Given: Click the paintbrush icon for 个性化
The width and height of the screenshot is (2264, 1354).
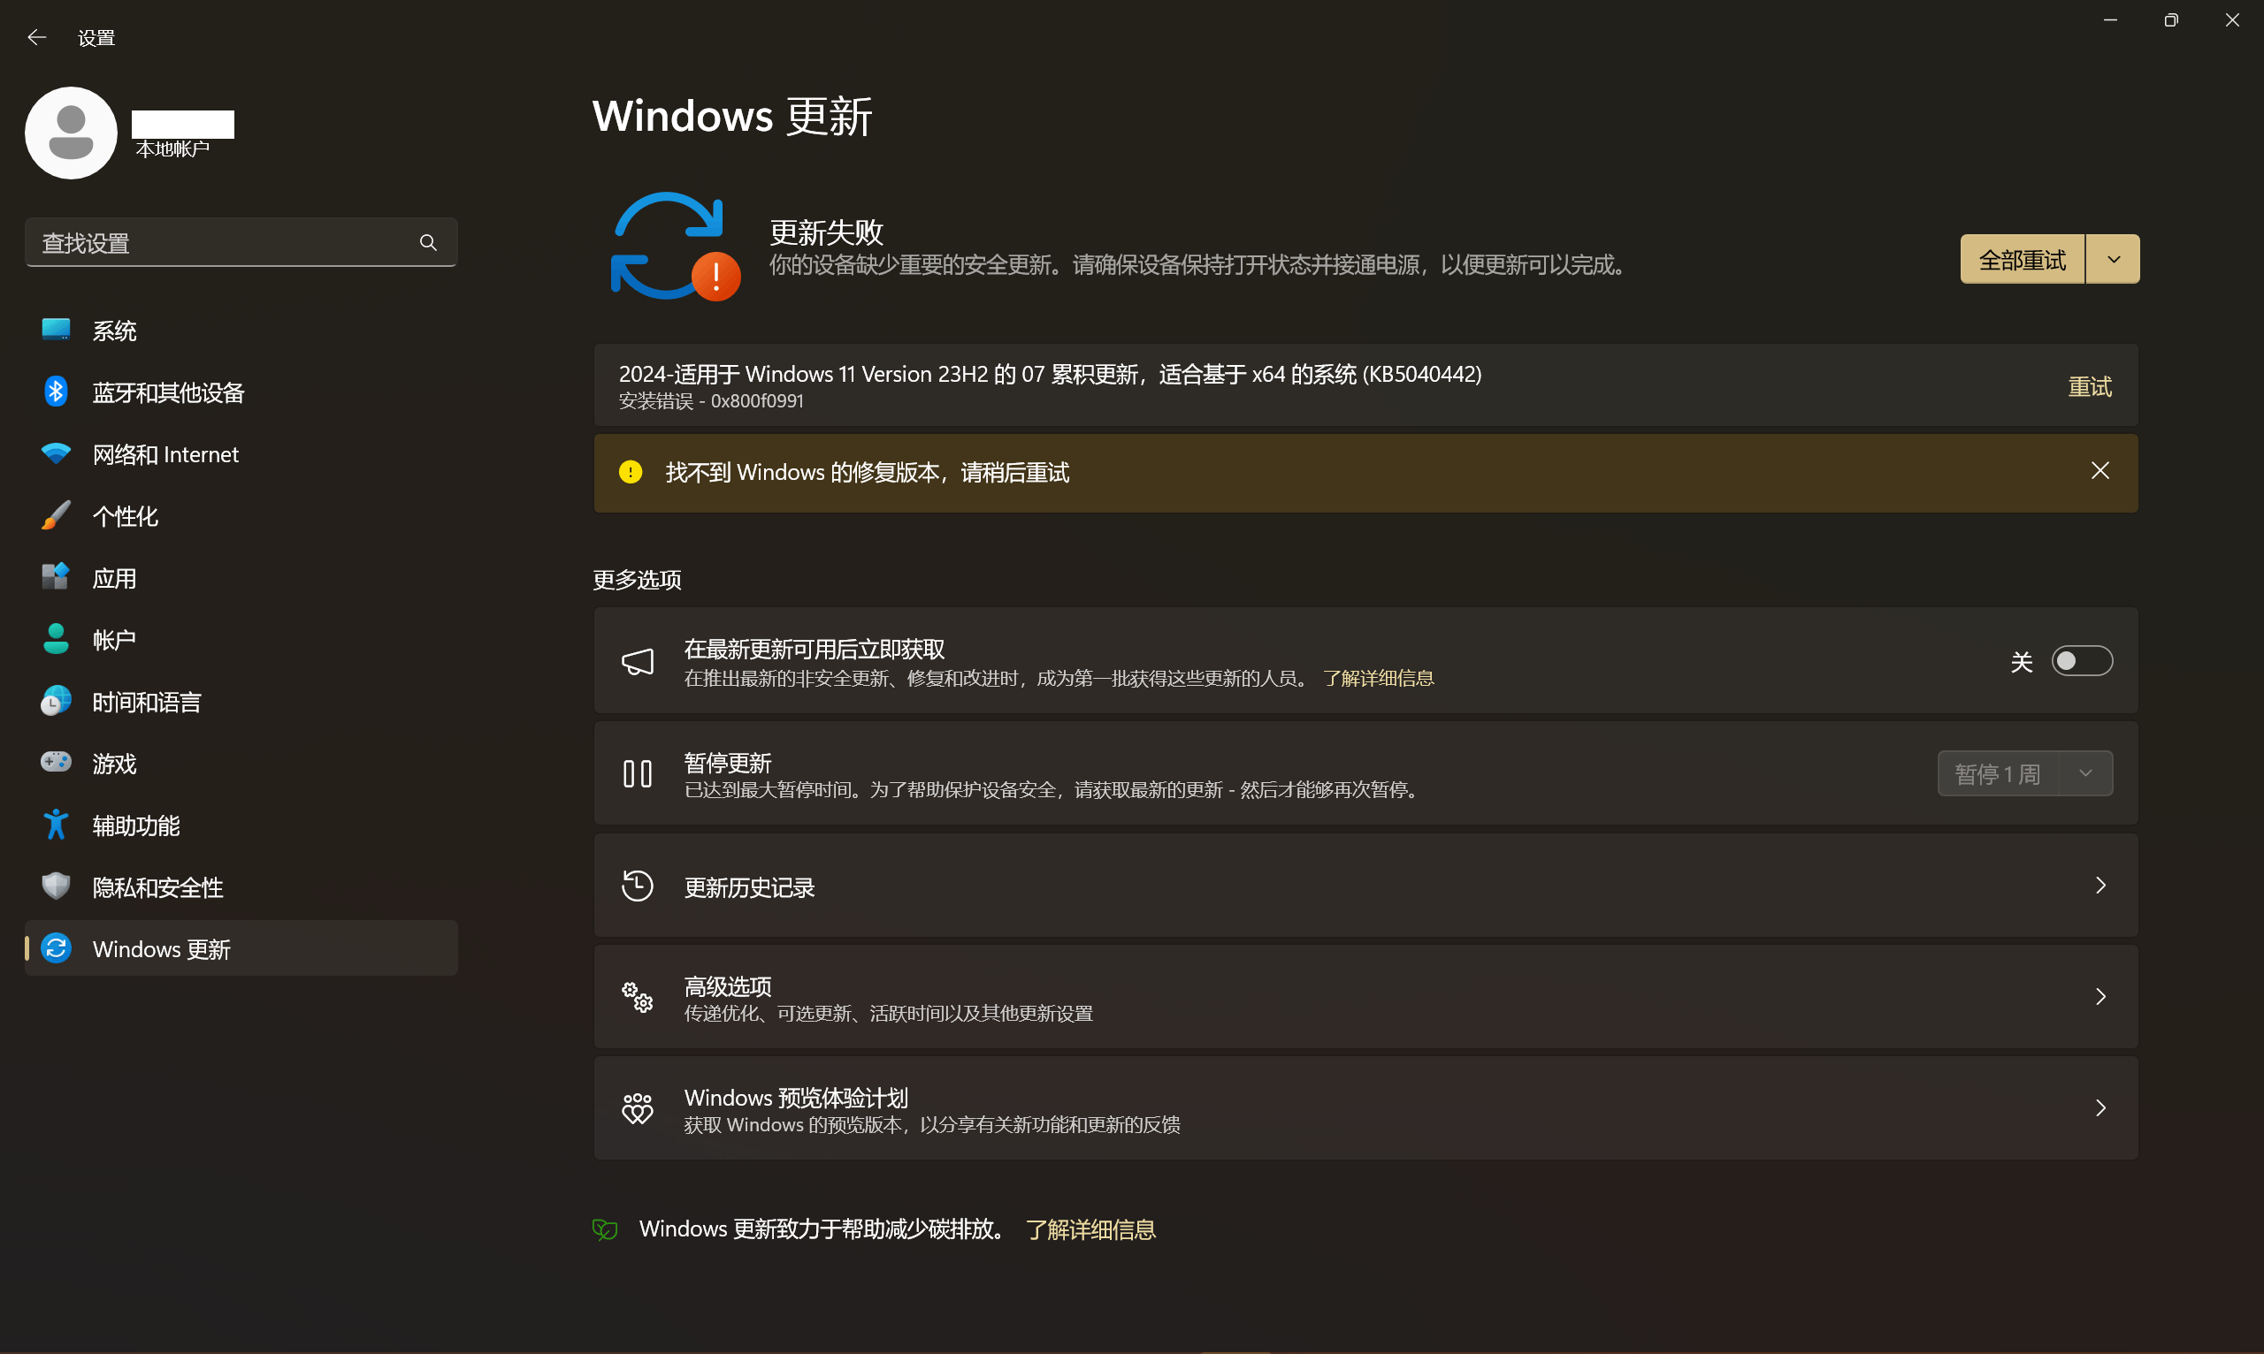Looking at the screenshot, I should tap(56, 515).
